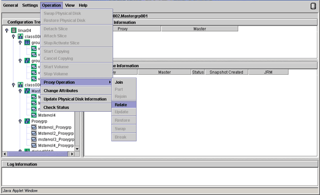
Task: Open the View menu
Action: (70, 5)
